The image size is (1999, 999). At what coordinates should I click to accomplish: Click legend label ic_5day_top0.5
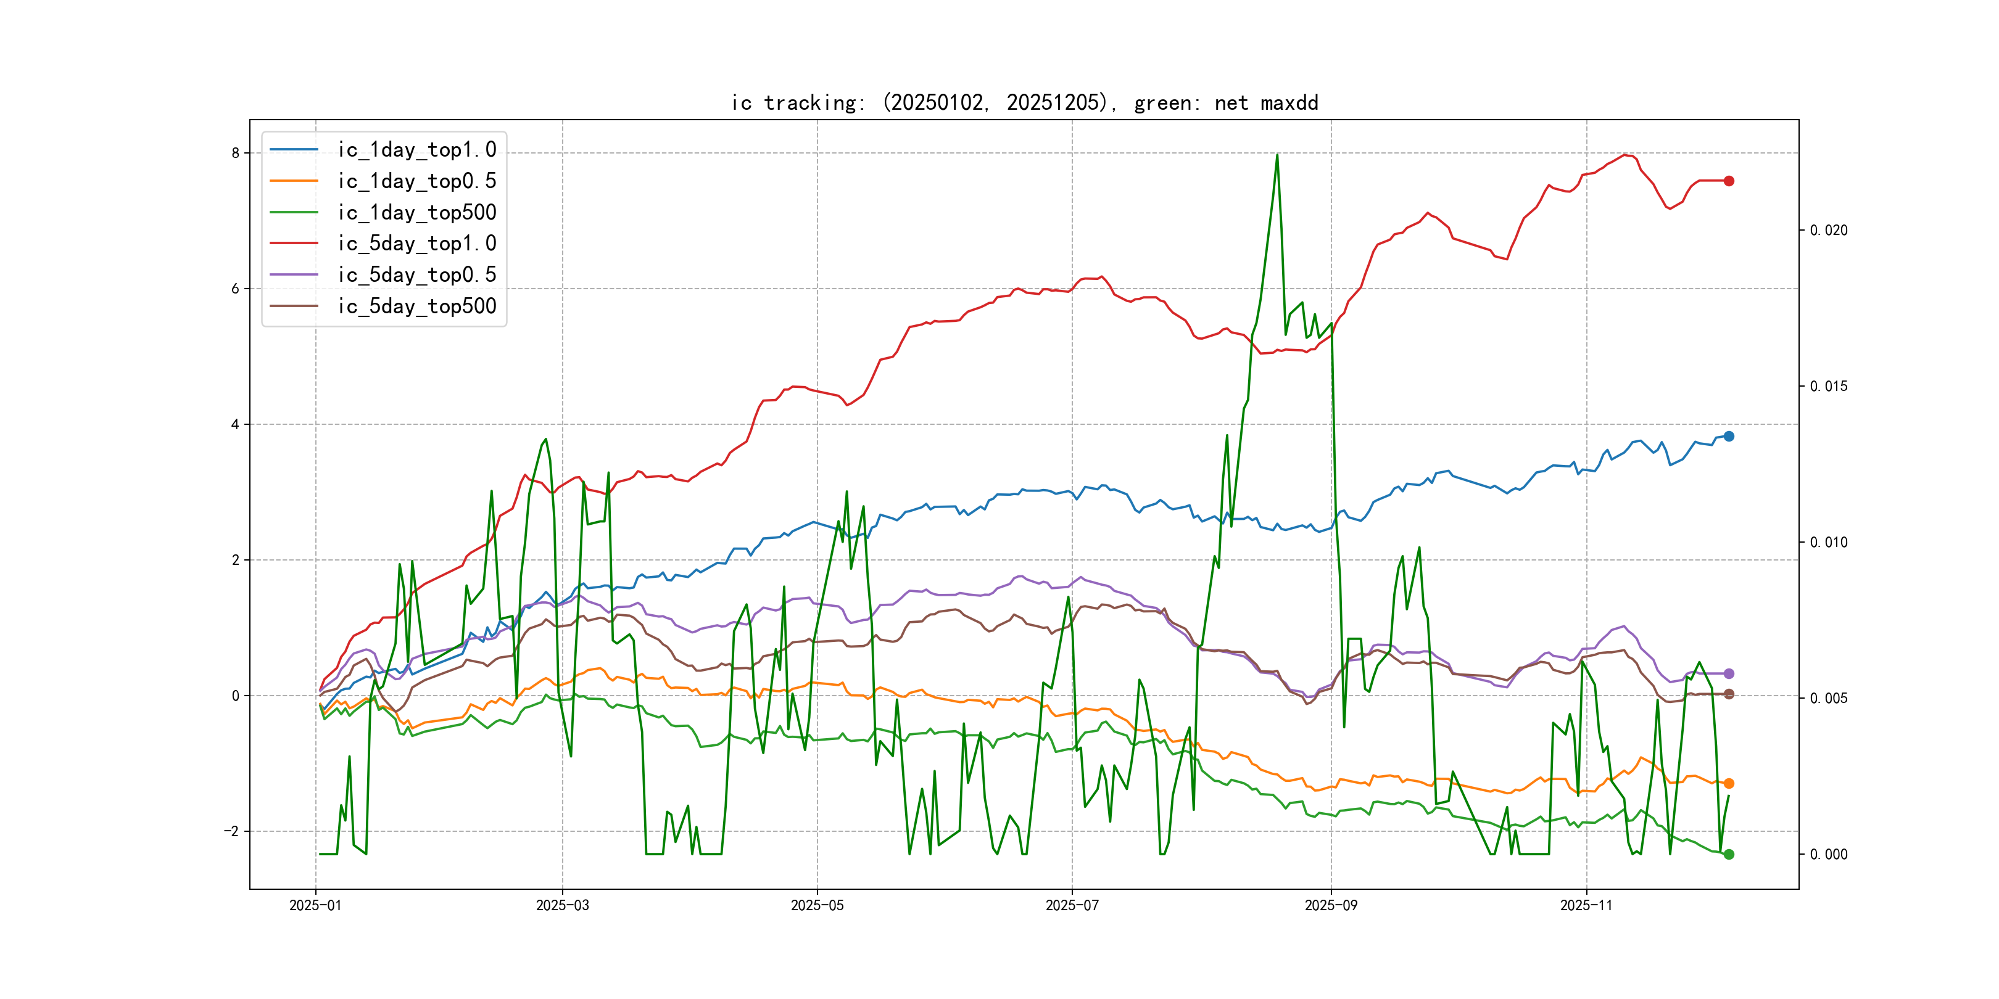pos(416,274)
